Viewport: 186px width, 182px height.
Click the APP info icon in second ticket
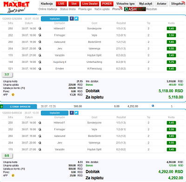[13, 175]
